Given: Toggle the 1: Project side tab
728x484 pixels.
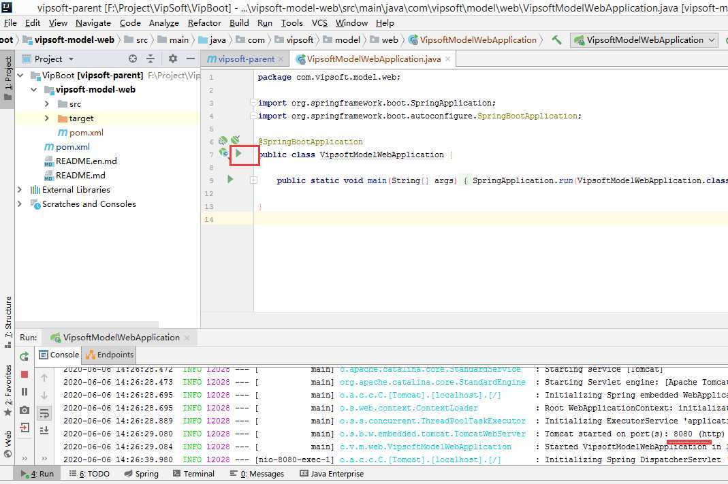Looking at the screenshot, I should pos(8,78).
